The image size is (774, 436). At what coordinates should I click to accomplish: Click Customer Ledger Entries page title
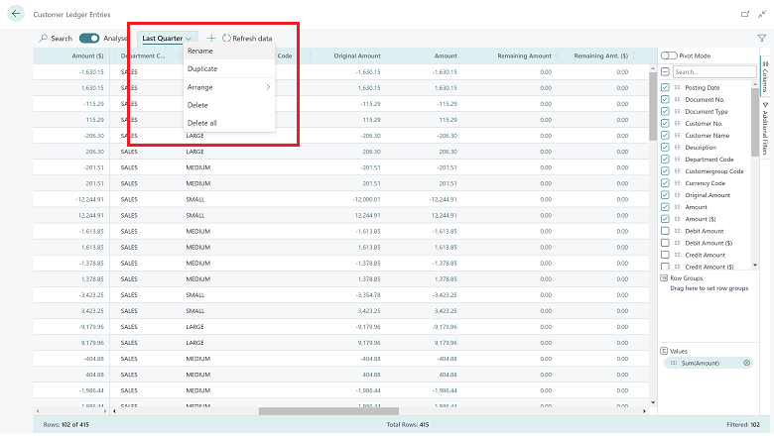(71, 14)
